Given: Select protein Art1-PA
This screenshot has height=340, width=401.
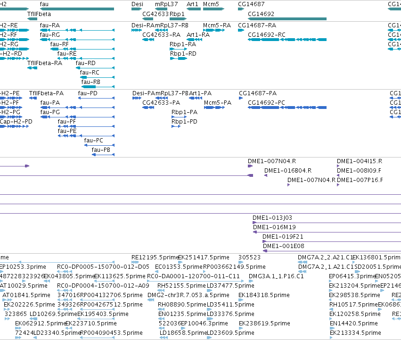Looking at the screenshot, I should [200, 93].
